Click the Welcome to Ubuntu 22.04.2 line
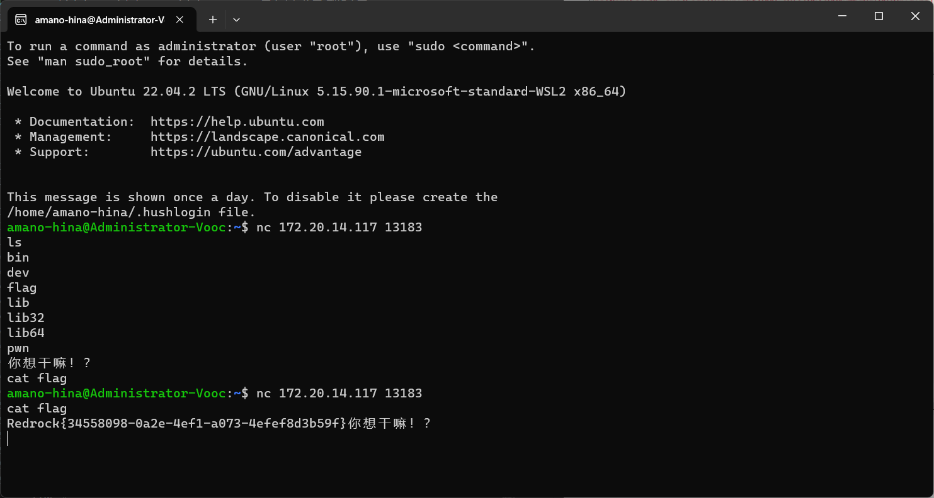 [x=317, y=91]
